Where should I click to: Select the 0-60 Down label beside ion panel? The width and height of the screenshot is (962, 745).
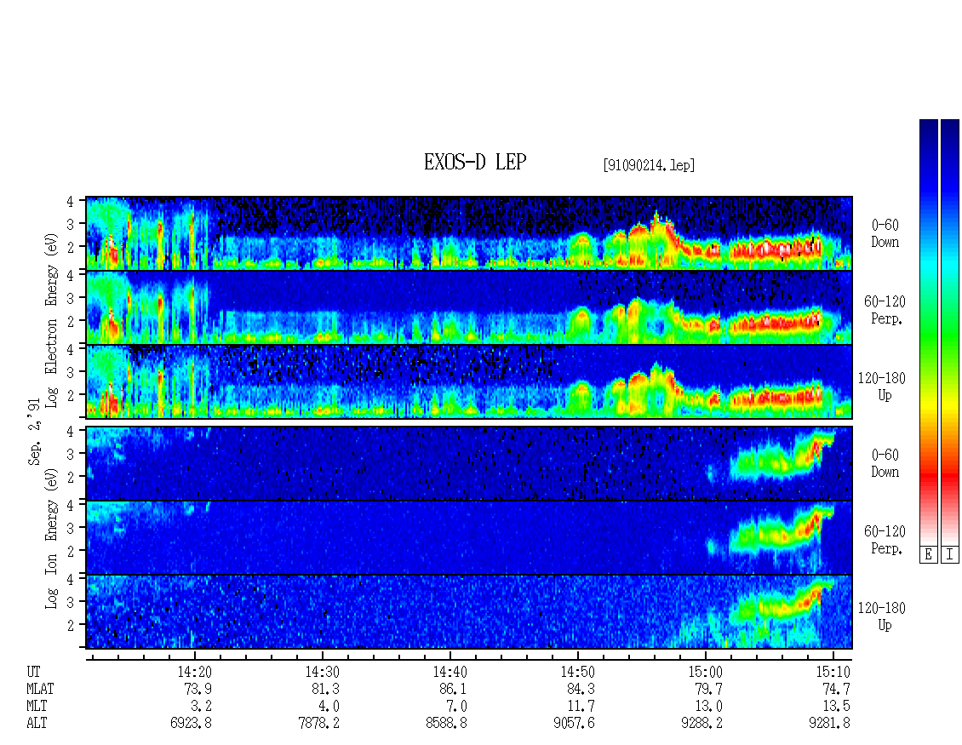pyautogui.click(x=885, y=463)
